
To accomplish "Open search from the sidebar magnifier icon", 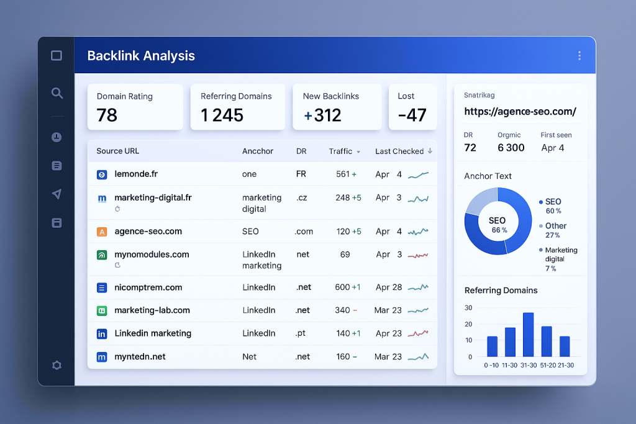I will (x=57, y=93).
